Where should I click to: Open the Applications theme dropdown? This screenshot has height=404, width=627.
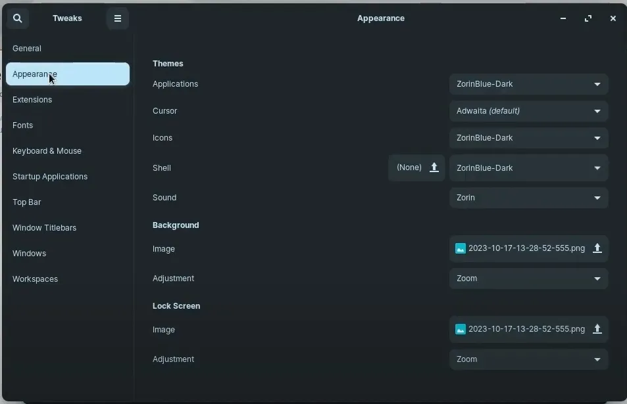click(x=528, y=84)
